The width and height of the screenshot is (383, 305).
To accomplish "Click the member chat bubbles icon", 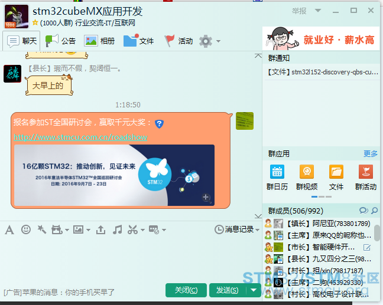I will [x=363, y=211].
